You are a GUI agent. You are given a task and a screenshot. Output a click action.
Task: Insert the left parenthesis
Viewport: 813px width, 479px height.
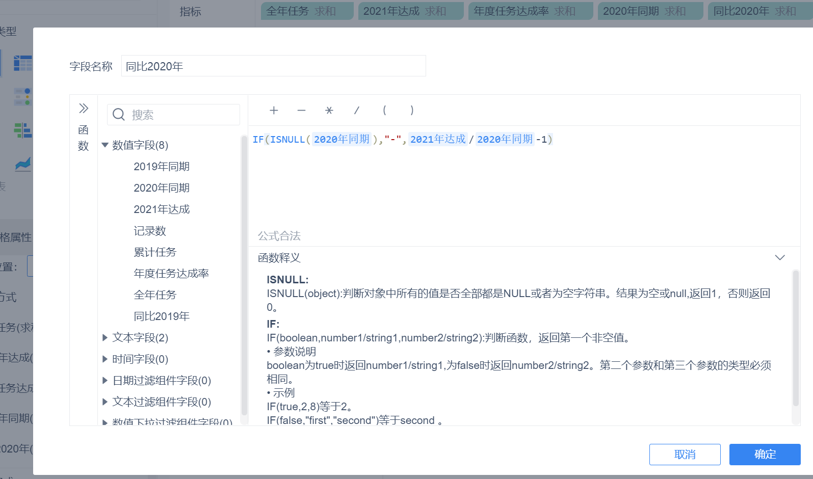[x=384, y=110]
